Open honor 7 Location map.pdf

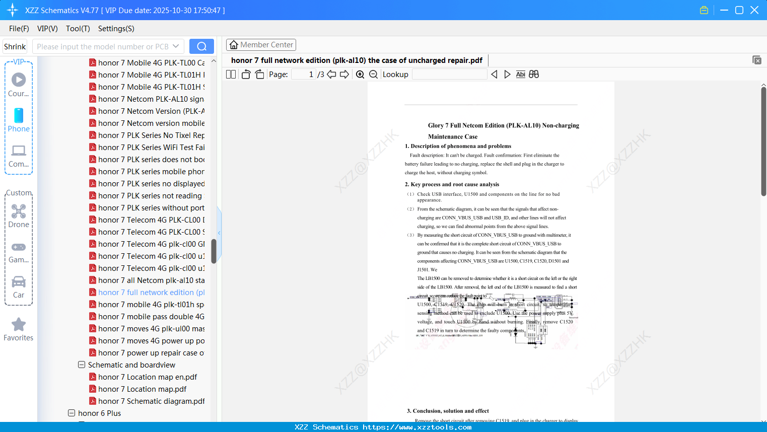pos(143,389)
